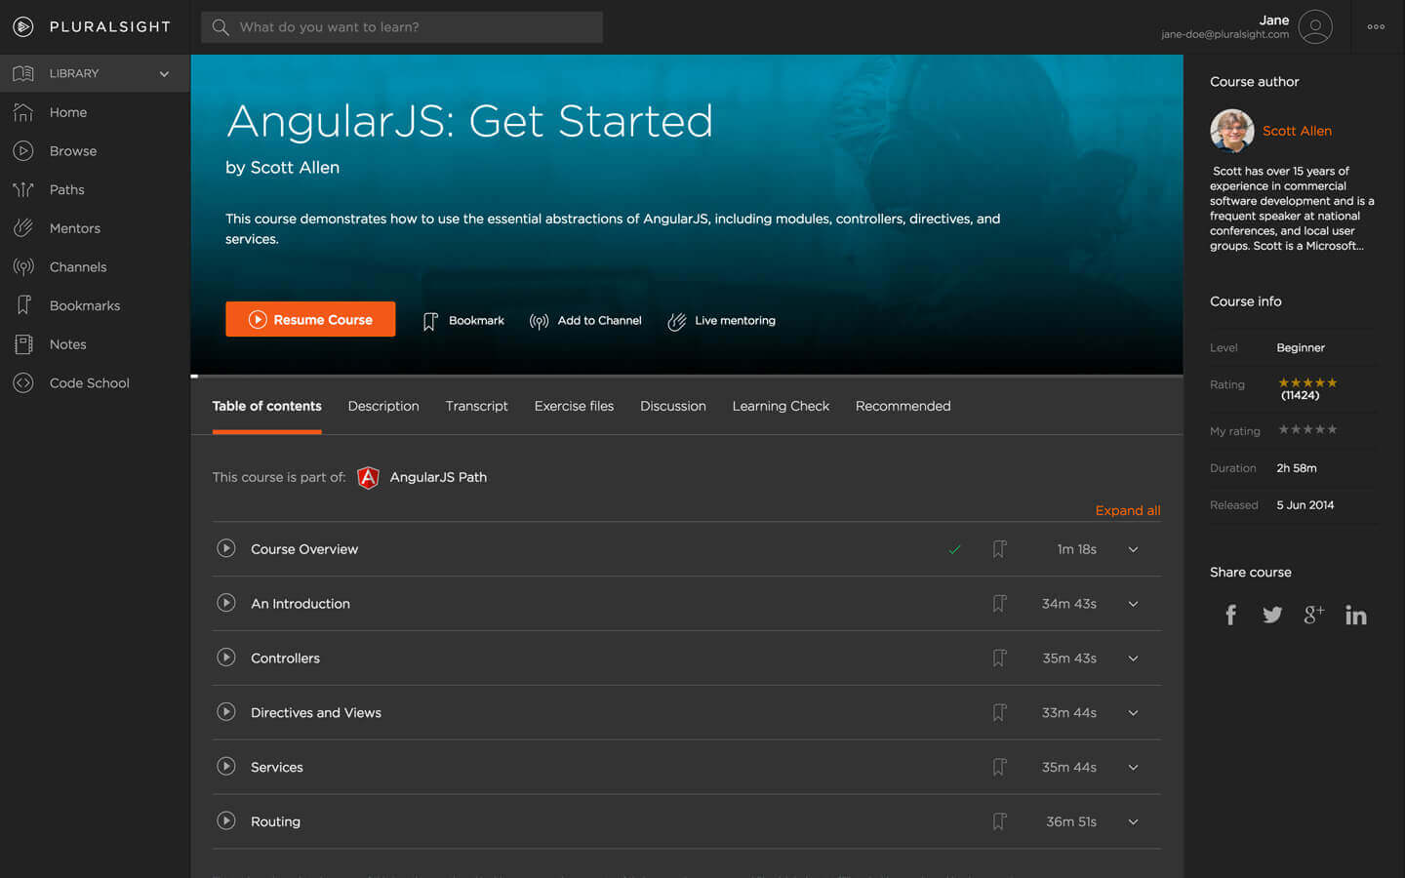Play the Controllers module
Screen dimensions: 1405x878
[226, 658]
